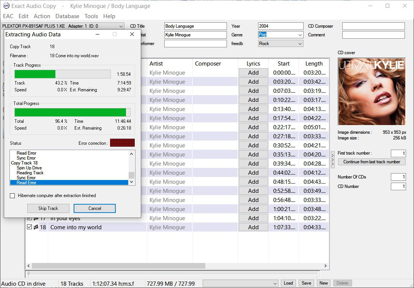Click the Composer column header
The image size is (414, 288).
tap(215, 64)
